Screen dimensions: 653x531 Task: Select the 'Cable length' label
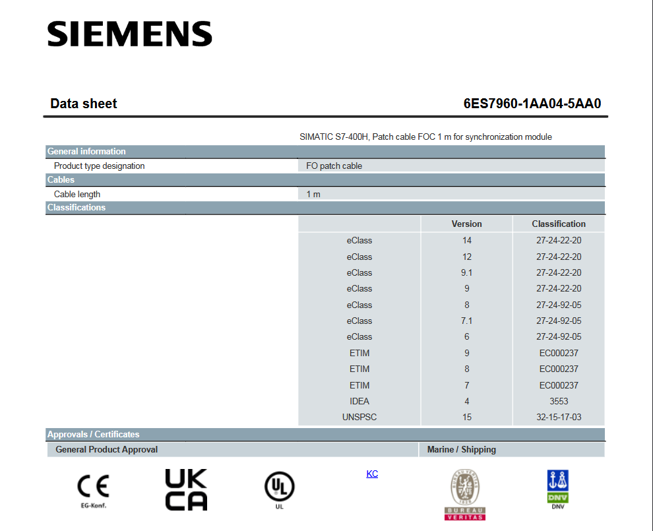(x=77, y=194)
